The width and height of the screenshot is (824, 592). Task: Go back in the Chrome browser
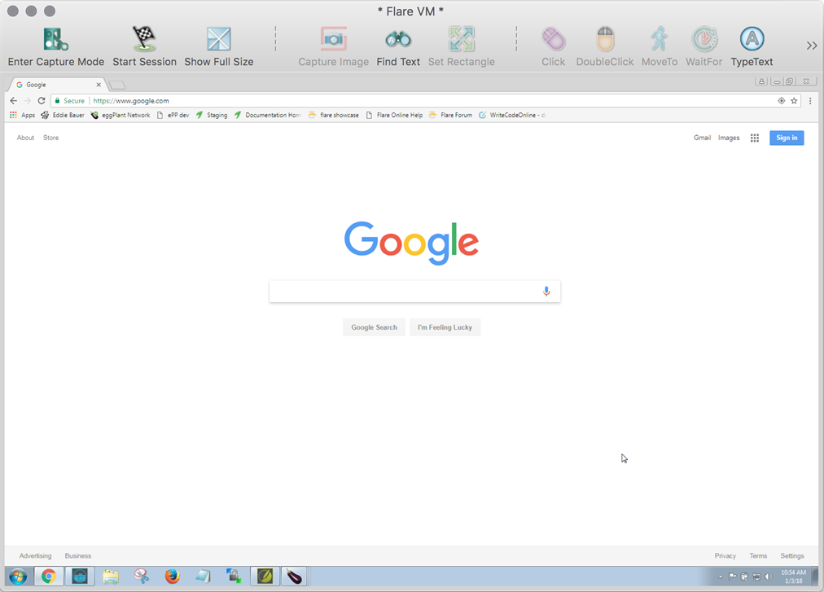tap(14, 100)
